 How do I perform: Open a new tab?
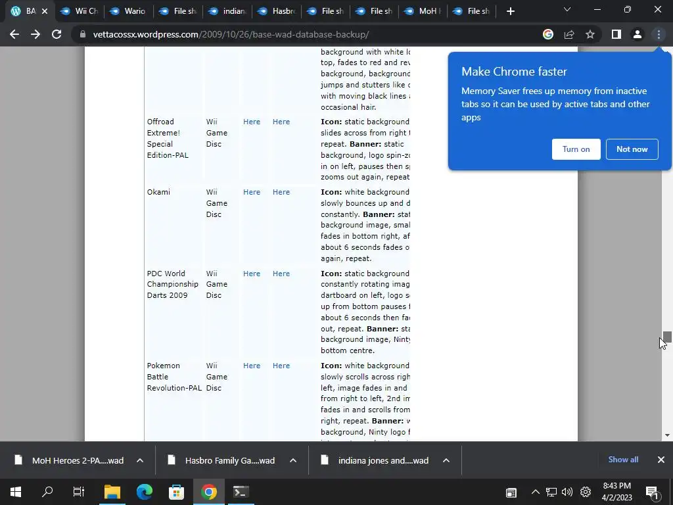(510, 11)
